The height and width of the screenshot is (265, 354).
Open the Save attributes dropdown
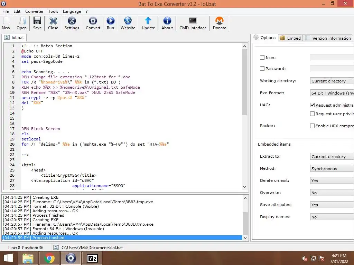(x=332, y=205)
